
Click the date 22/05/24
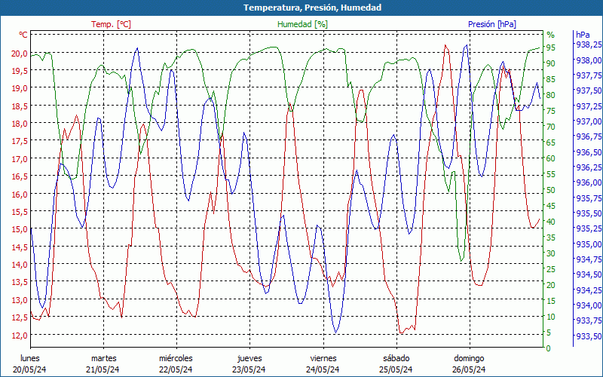click(x=176, y=369)
